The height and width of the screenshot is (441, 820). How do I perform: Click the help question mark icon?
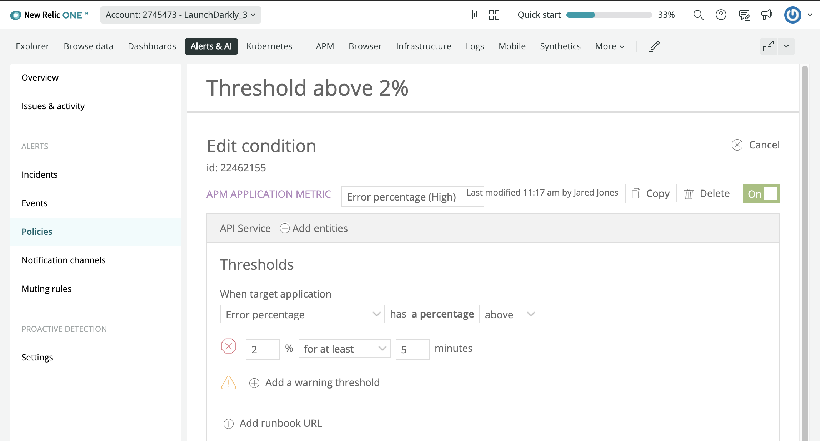pyautogui.click(x=721, y=15)
